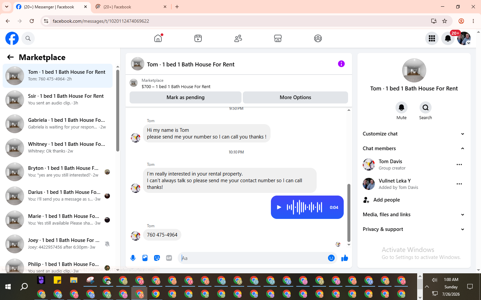Open conversation information icon

[x=341, y=64]
